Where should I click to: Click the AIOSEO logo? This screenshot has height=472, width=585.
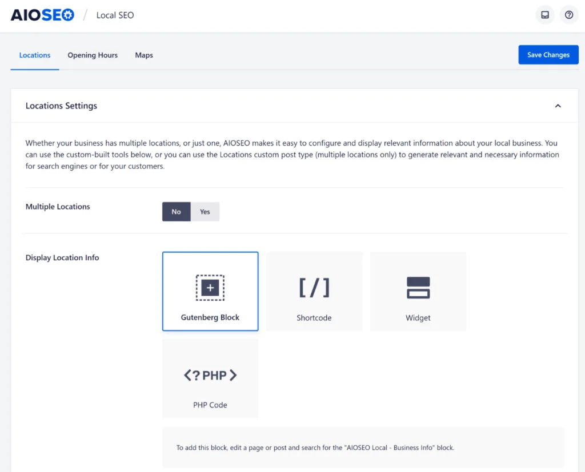[42, 15]
